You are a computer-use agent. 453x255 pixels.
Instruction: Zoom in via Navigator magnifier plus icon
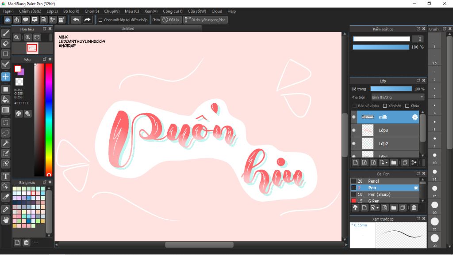(x=28, y=37)
